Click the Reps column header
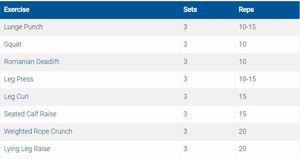300x159 pixels. pos(246,9)
